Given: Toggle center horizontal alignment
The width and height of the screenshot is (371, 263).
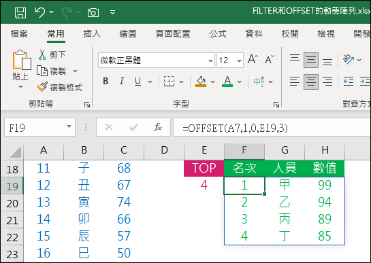Looking at the screenshot, I should coord(311,82).
